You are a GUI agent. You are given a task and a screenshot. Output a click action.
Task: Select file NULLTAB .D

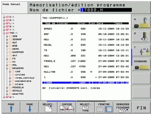click(86, 72)
